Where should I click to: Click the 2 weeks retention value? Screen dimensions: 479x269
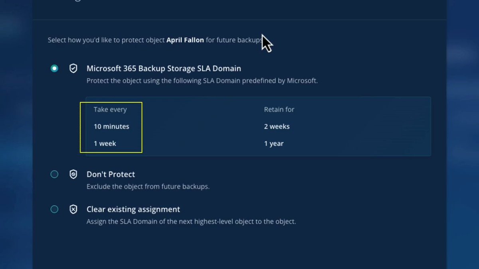[x=277, y=126]
